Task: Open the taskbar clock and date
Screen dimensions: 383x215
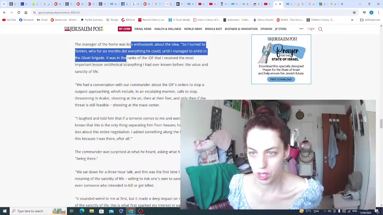Action: click(x=366, y=211)
